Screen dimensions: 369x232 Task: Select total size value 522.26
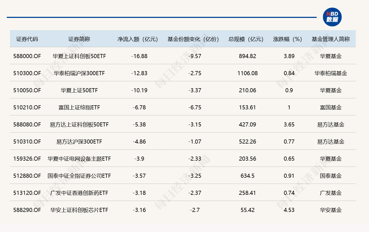248,142
